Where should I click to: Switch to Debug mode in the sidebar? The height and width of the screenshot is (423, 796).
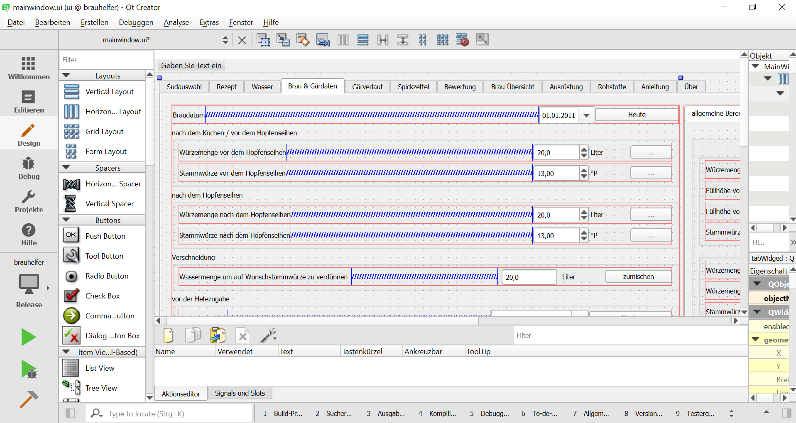coord(29,168)
